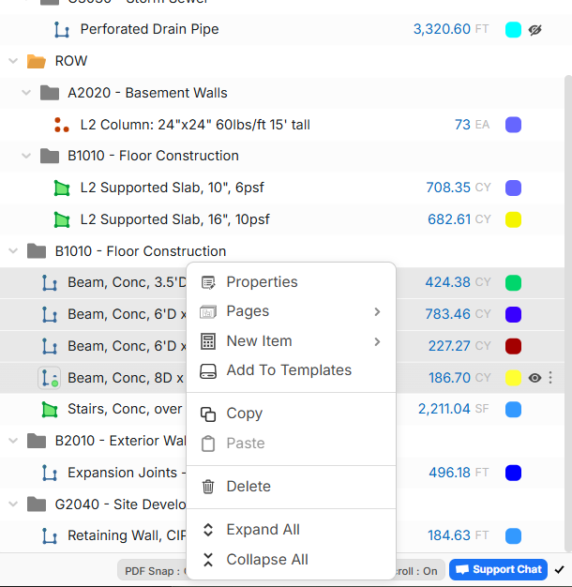Screen dimensions: 572x587
Task: Collapse the ROW folder
Action: [x=13, y=61]
